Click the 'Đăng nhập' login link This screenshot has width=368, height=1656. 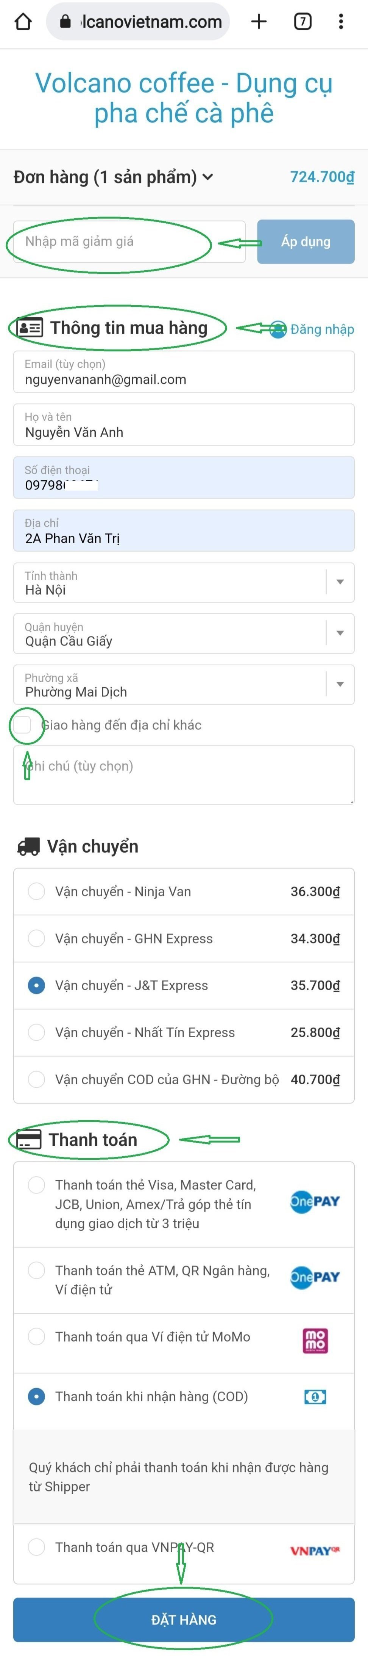[321, 330]
